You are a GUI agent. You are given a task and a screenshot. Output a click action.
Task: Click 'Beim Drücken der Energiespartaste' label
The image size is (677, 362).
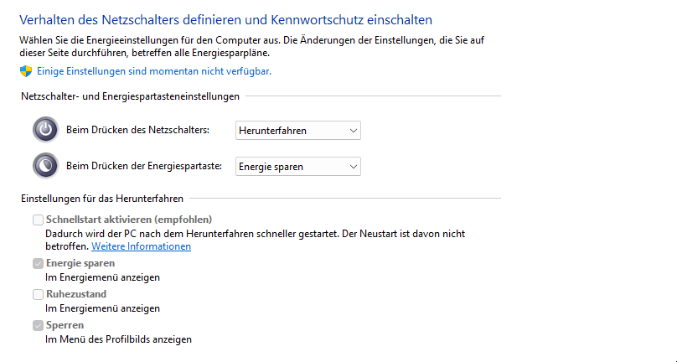coord(144,167)
